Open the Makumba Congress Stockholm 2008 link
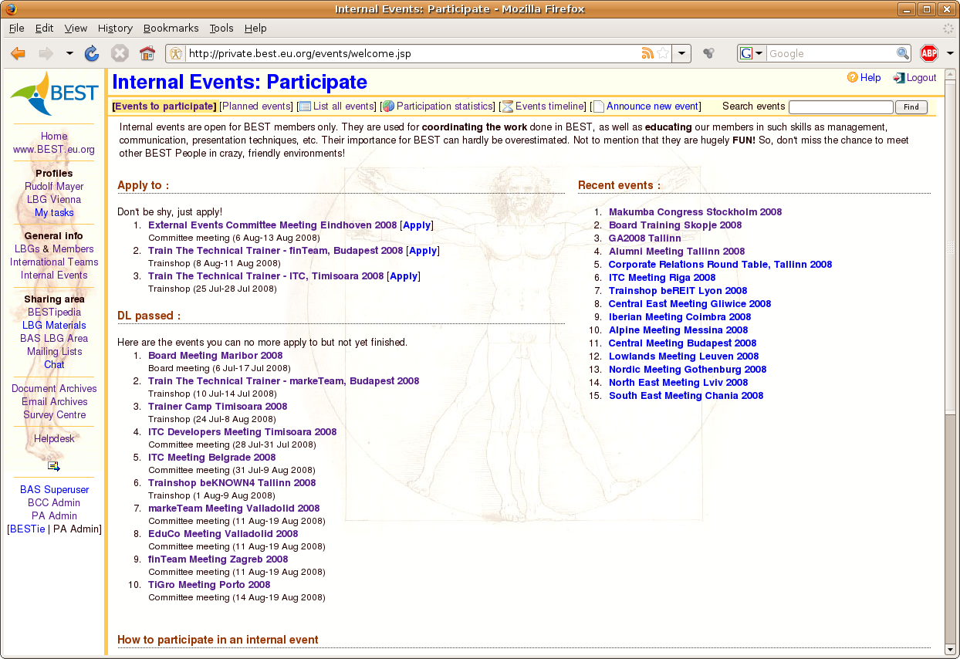The height and width of the screenshot is (659, 960). pos(695,212)
